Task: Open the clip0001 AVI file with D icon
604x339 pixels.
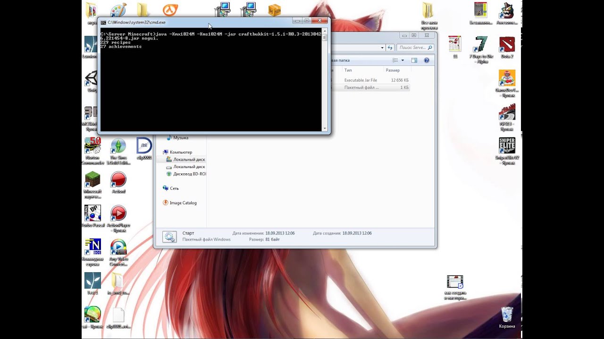Action: (x=144, y=149)
